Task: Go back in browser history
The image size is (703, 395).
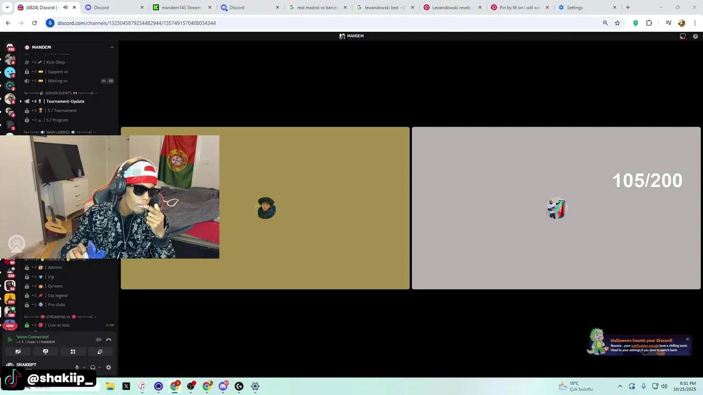Action: 8,23
